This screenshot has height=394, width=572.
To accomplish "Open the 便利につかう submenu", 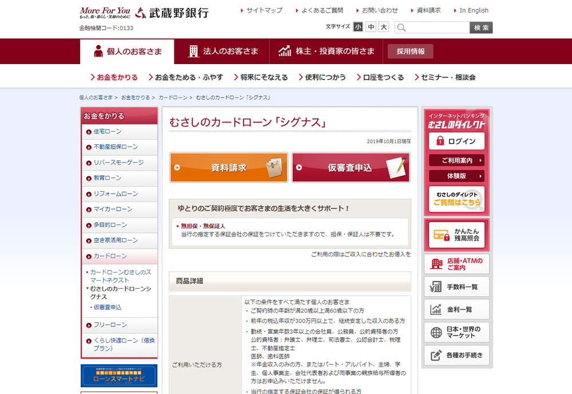I will coord(322,77).
